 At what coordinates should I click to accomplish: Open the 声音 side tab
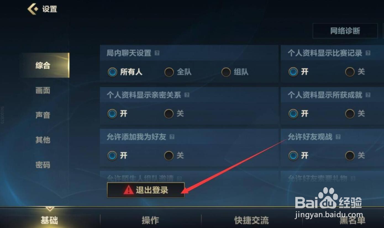pyautogui.click(x=43, y=115)
